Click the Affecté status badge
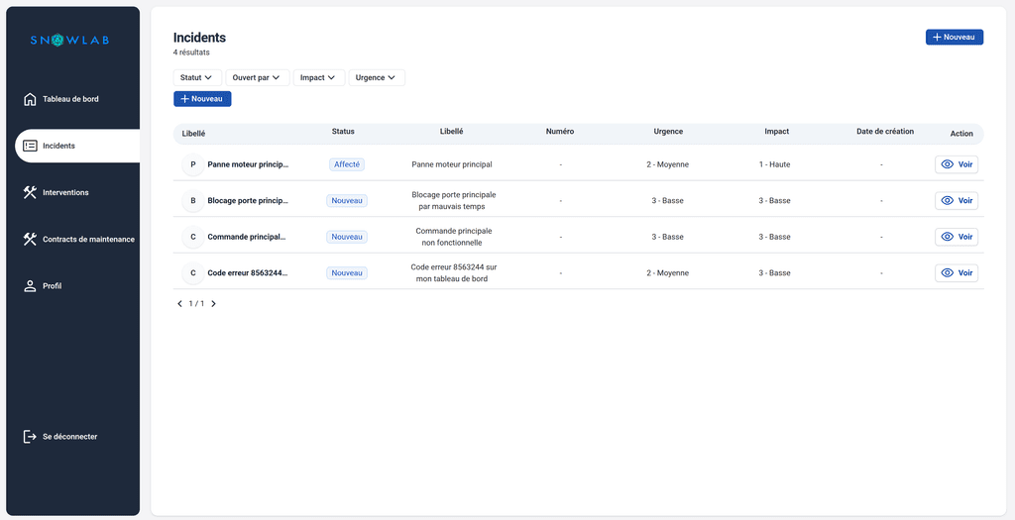The image size is (1015, 520). [347, 165]
